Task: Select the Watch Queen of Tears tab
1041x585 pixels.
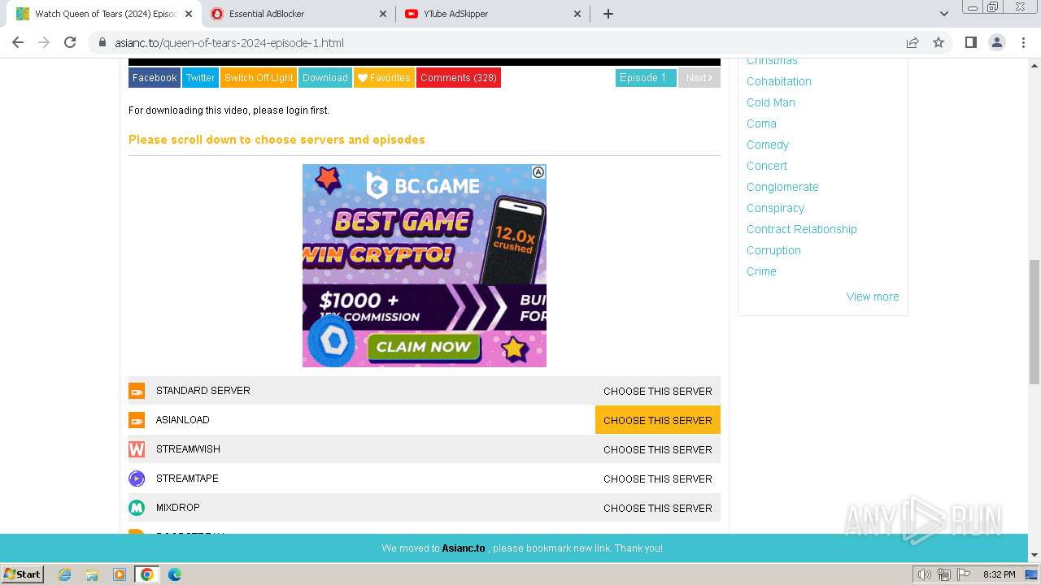Action: click(104, 14)
